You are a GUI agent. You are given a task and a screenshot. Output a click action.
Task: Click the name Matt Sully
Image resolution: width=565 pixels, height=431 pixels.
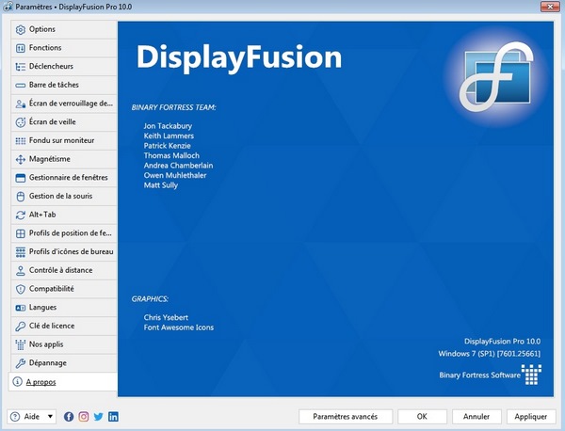[161, 185]
